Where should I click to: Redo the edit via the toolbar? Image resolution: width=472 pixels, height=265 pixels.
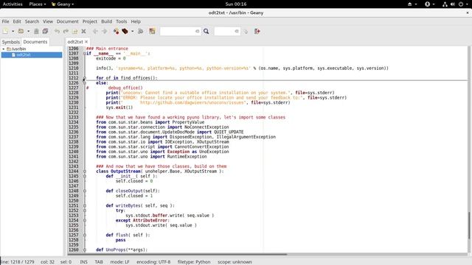coord(66,31)
